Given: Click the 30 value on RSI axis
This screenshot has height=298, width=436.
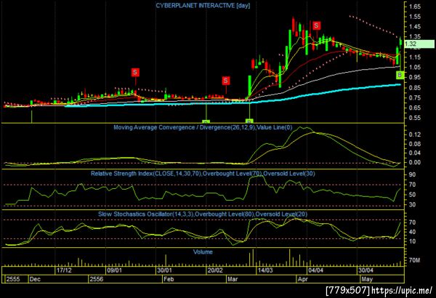Looking at the screenshot, I should pos(412,204).
